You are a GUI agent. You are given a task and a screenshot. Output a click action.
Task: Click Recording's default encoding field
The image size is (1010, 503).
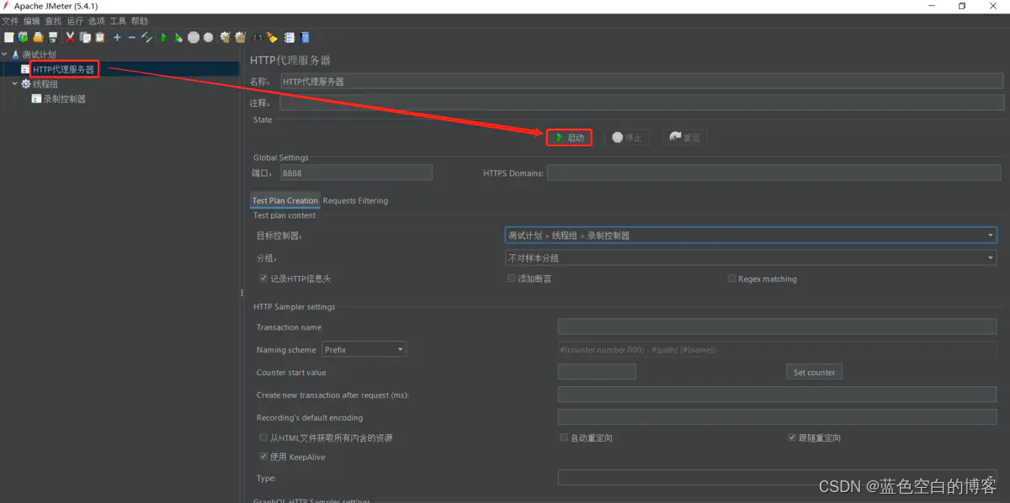[777, 417]
